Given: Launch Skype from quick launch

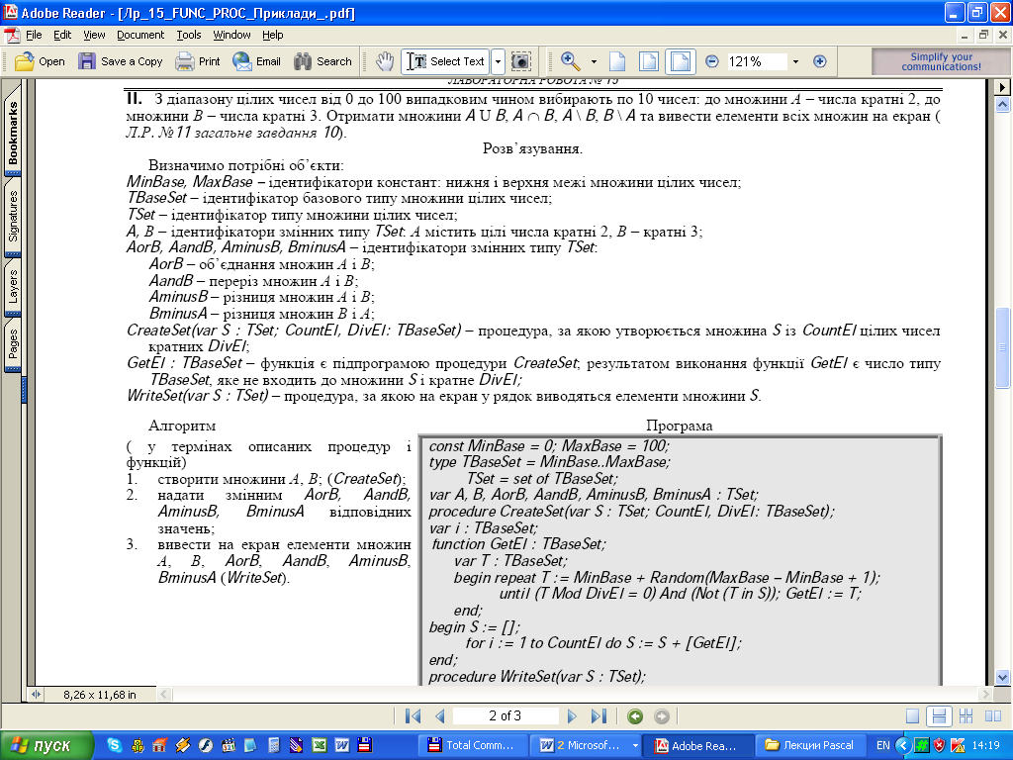Looking at the screenshot, I should 115,745.
